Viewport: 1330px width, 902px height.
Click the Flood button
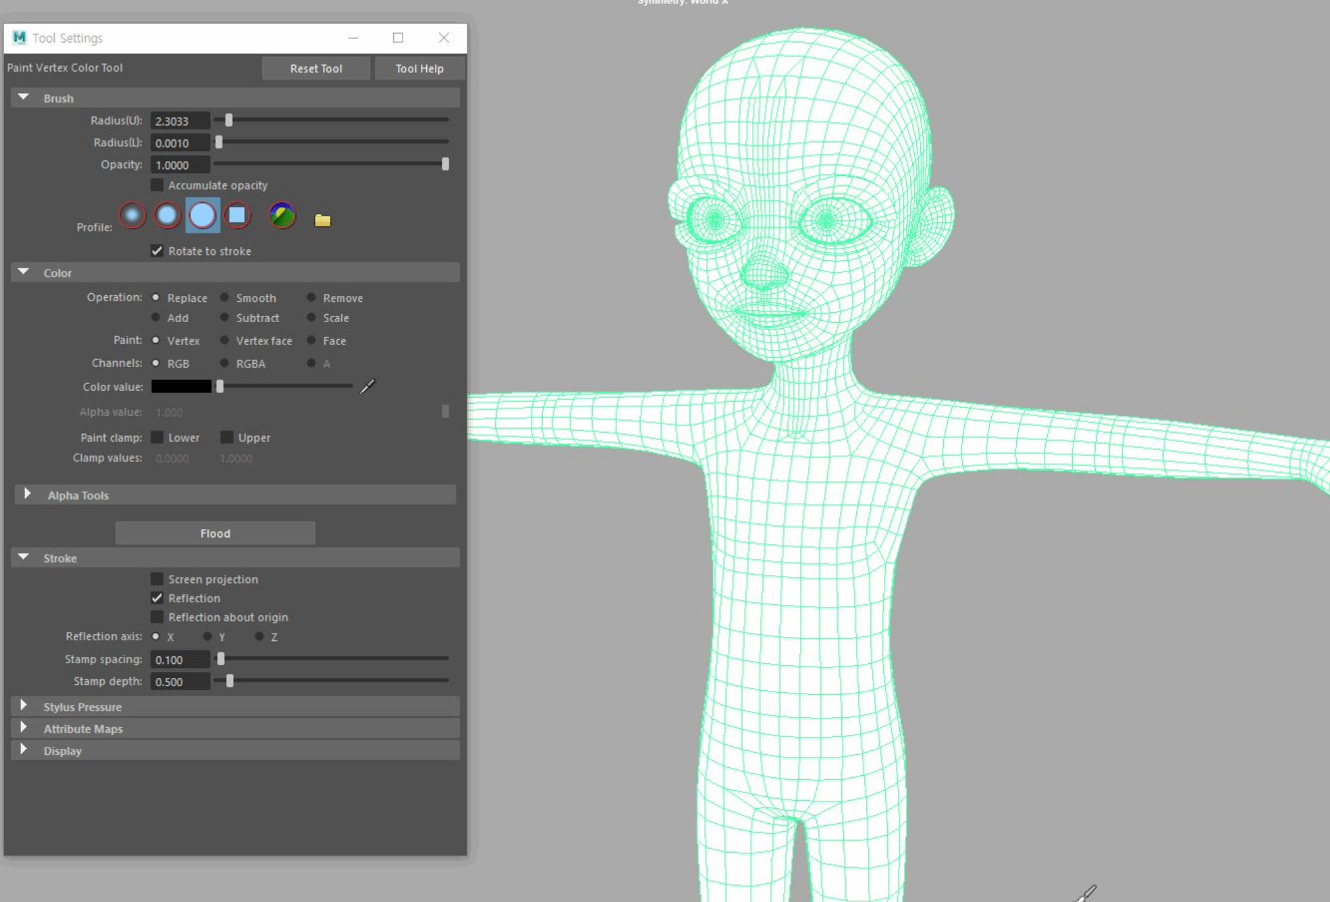click(x=215, y=533)
